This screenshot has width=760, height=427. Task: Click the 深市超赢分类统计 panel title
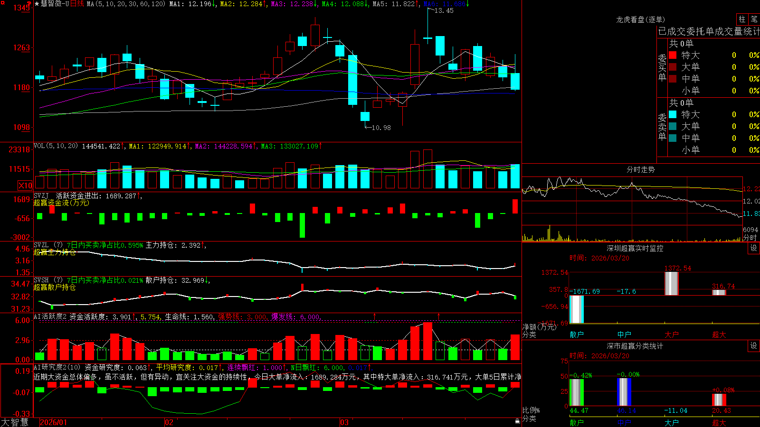[635, 346]
